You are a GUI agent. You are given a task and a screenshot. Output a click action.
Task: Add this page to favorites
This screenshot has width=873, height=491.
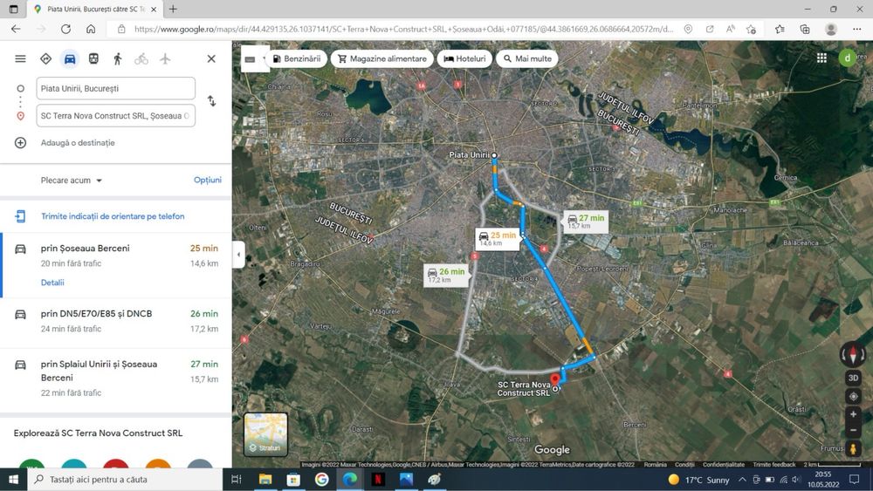point(751,29)
